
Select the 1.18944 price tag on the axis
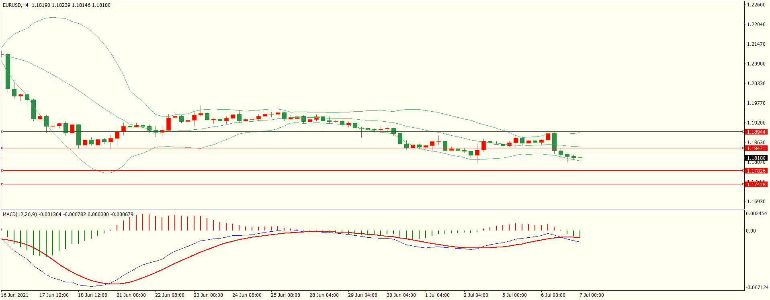pos(756,132)
